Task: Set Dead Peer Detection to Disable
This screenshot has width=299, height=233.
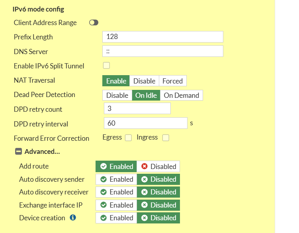Action: click(x=117, y=95)
